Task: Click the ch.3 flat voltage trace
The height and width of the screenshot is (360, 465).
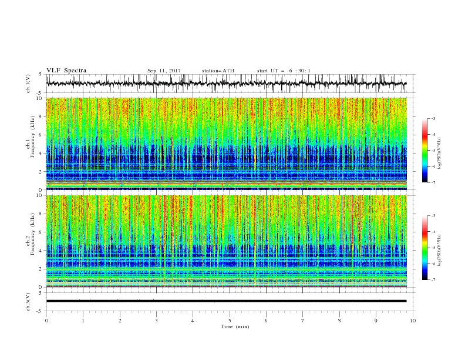Action: (226, 301)
